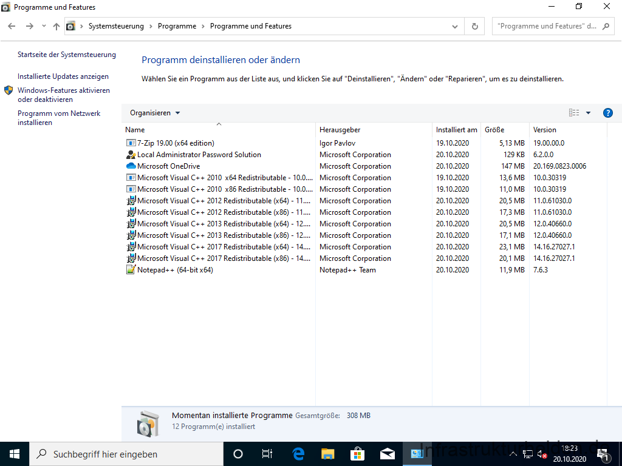Open Microsoft Edge from taskbar
622x466 pixels.
[x=298, y=454]
